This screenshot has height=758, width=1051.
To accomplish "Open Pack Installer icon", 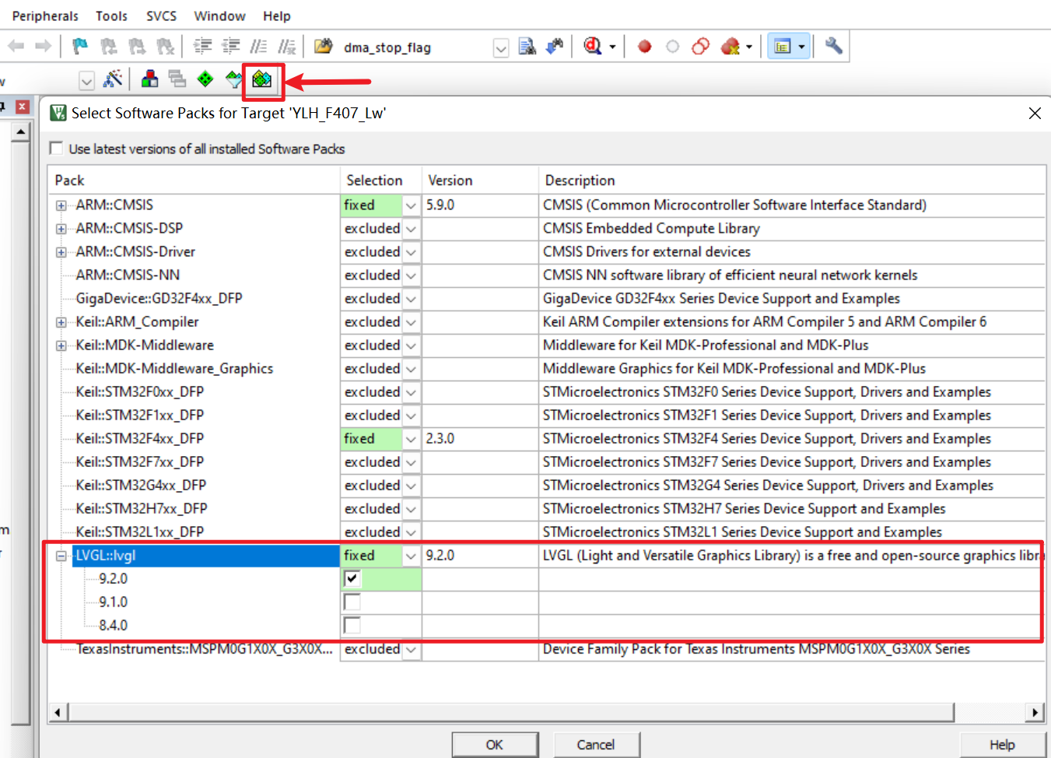I will tap(262, 79).
